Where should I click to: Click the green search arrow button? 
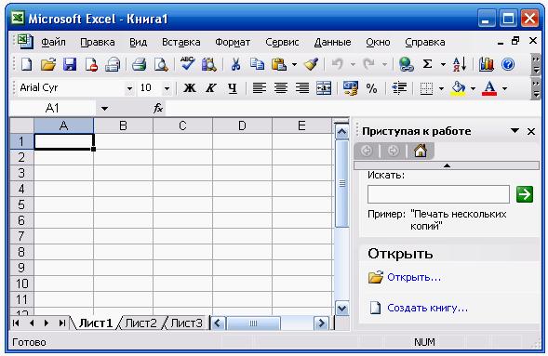[525, 194]
